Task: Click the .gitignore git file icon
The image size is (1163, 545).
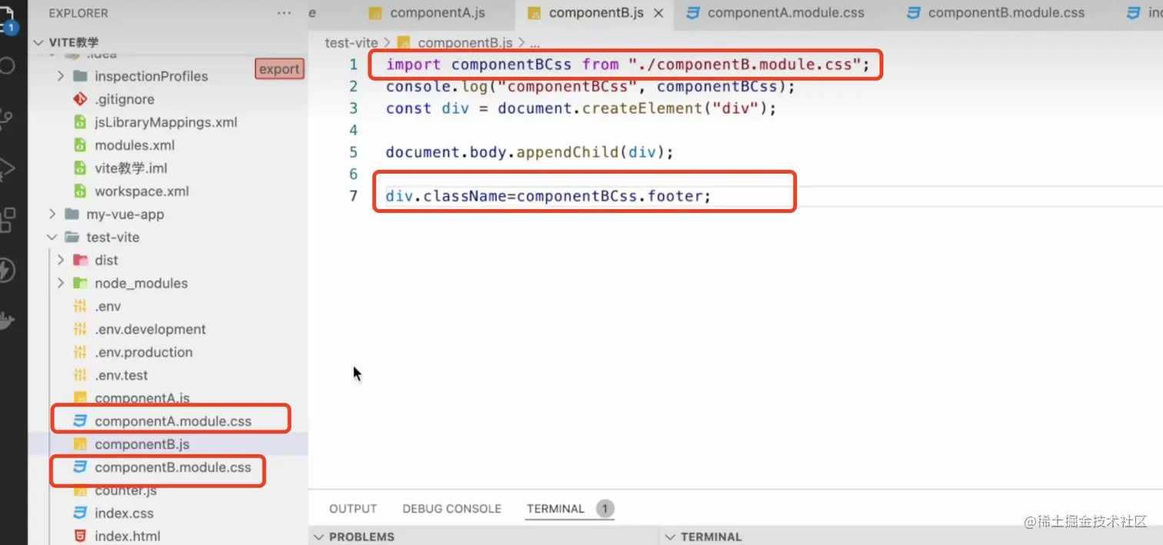Action: (79, 99)
